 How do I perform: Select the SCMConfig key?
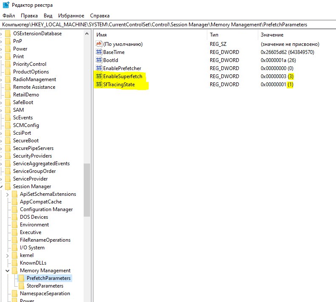(26, 125)
